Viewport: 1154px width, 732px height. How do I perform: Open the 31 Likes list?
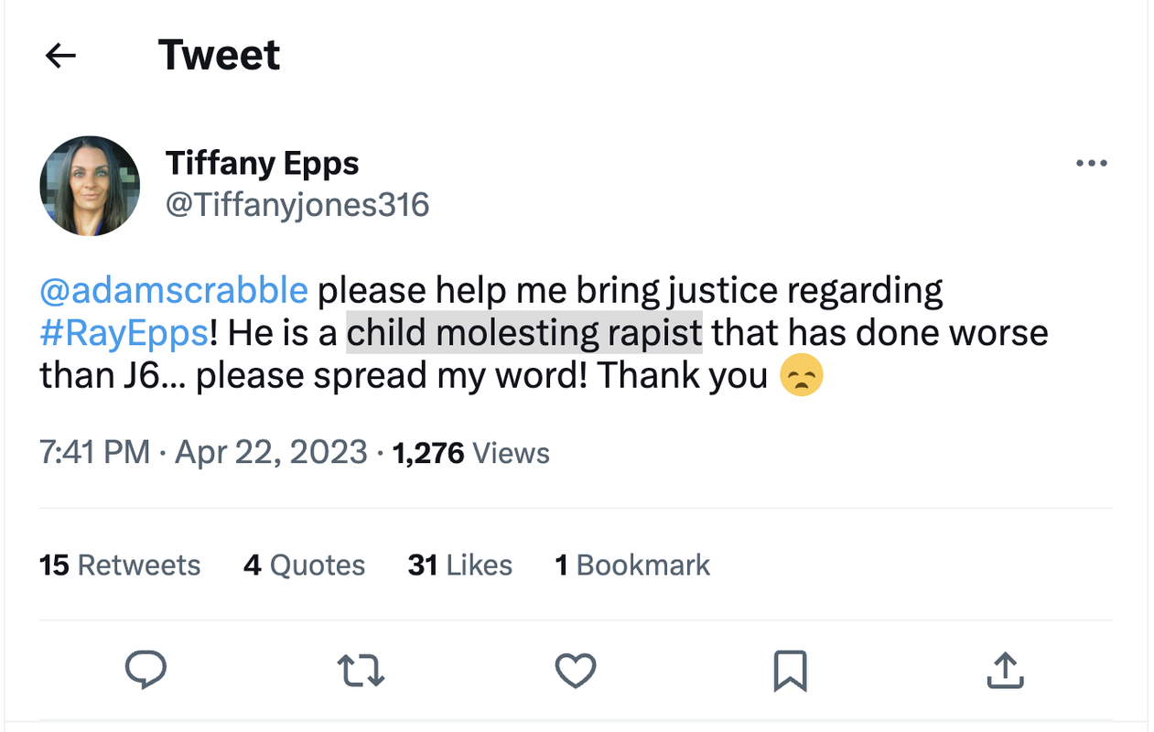tap(459, 565)
